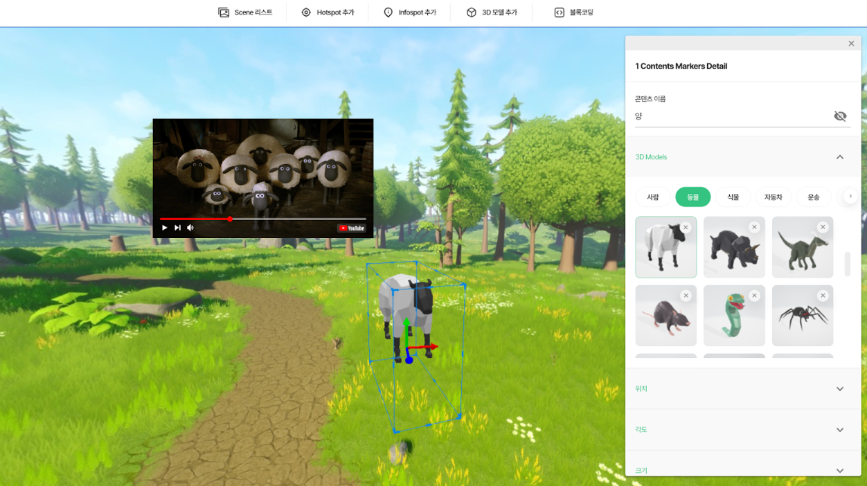Select the green snake model thumbnail
This screenshot has width=867, height=486.
coord(734,316)
